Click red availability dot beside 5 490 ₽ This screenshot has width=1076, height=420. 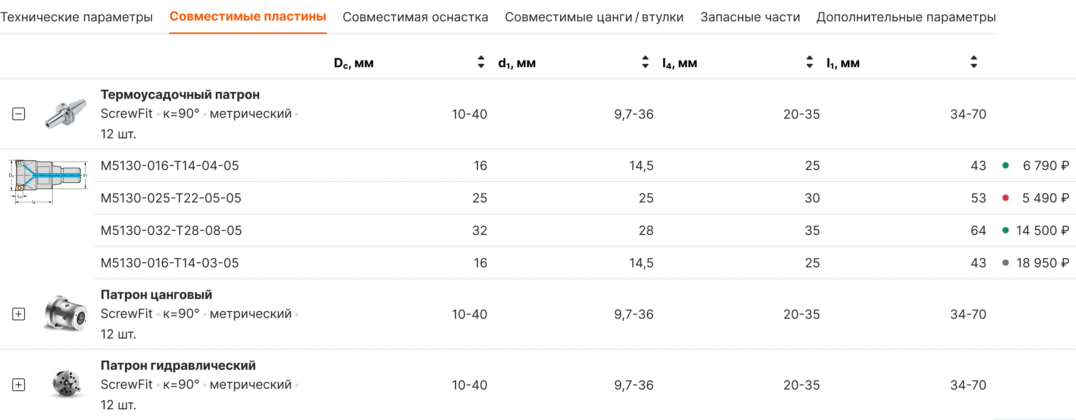pos(1006,198)
